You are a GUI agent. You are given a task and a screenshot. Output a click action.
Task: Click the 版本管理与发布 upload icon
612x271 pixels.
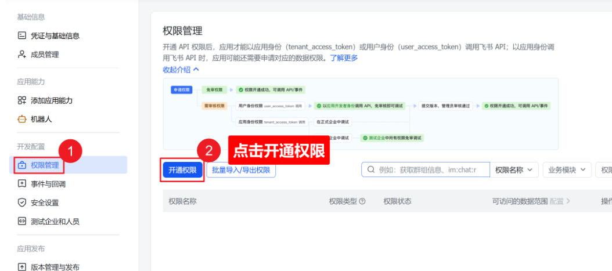pyautogui.click(x=22, y=267)
